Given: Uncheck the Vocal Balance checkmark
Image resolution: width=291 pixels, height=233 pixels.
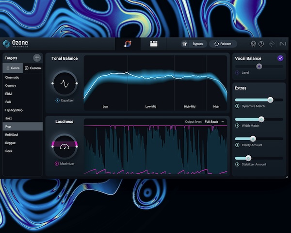Looking at the screenshot, I should pyautogui.click(x=280, y=58).
